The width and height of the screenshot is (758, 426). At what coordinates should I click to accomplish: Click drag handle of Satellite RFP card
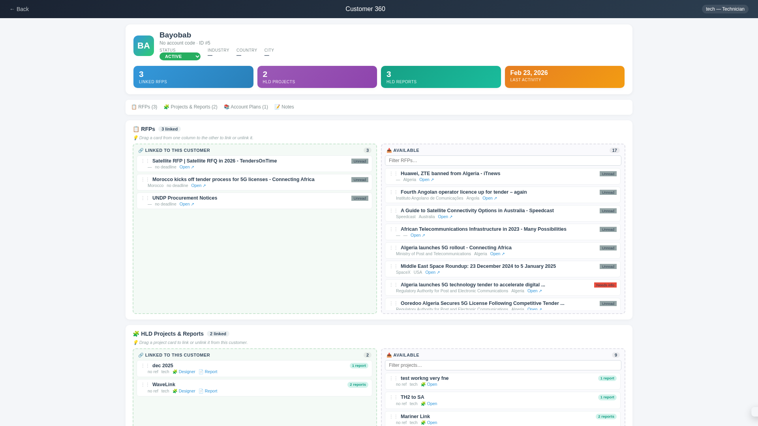pos(145,161)
